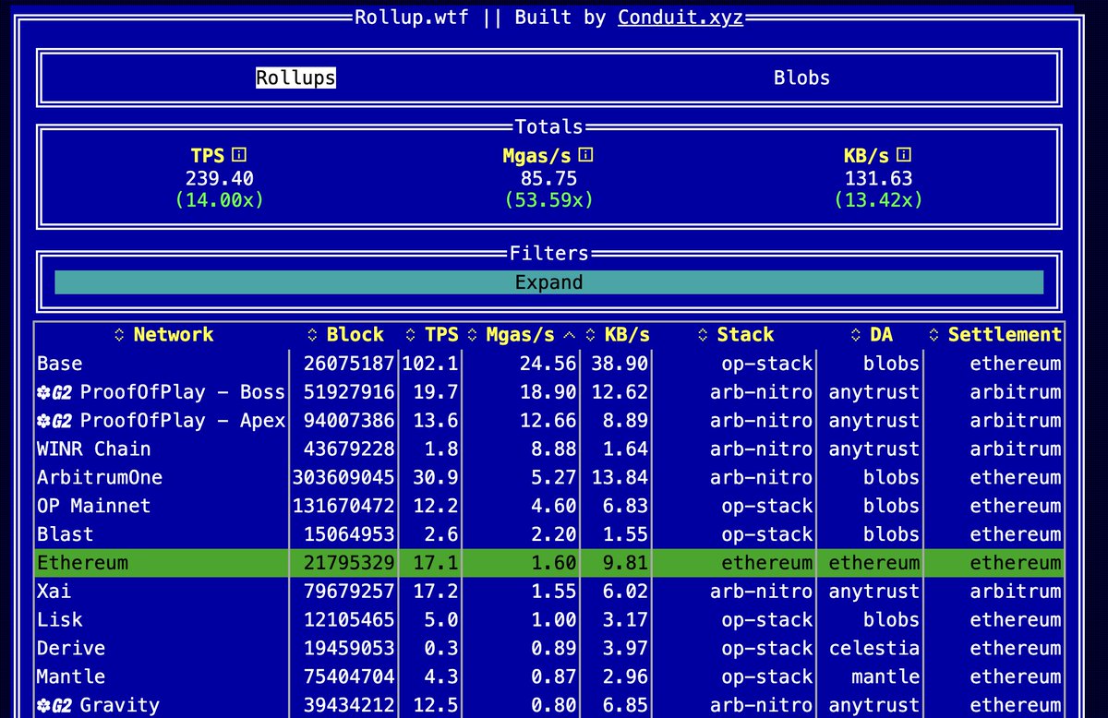Click the green 14.00x multiplier
This screenshot has width=1108, height=718.
click(220, 200)
